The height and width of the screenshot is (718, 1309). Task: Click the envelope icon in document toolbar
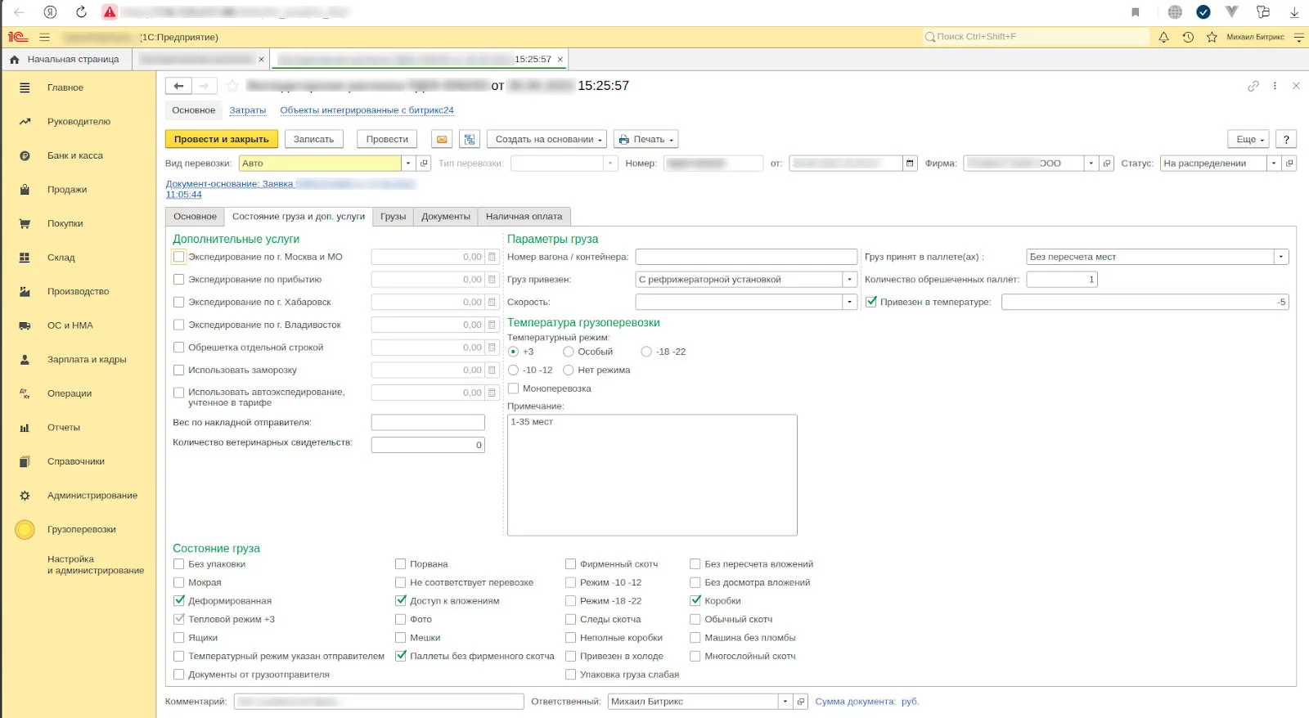pos(442,140)
